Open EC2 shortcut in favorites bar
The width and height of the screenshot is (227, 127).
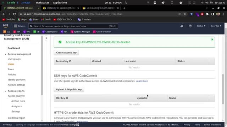coord(7,32)
